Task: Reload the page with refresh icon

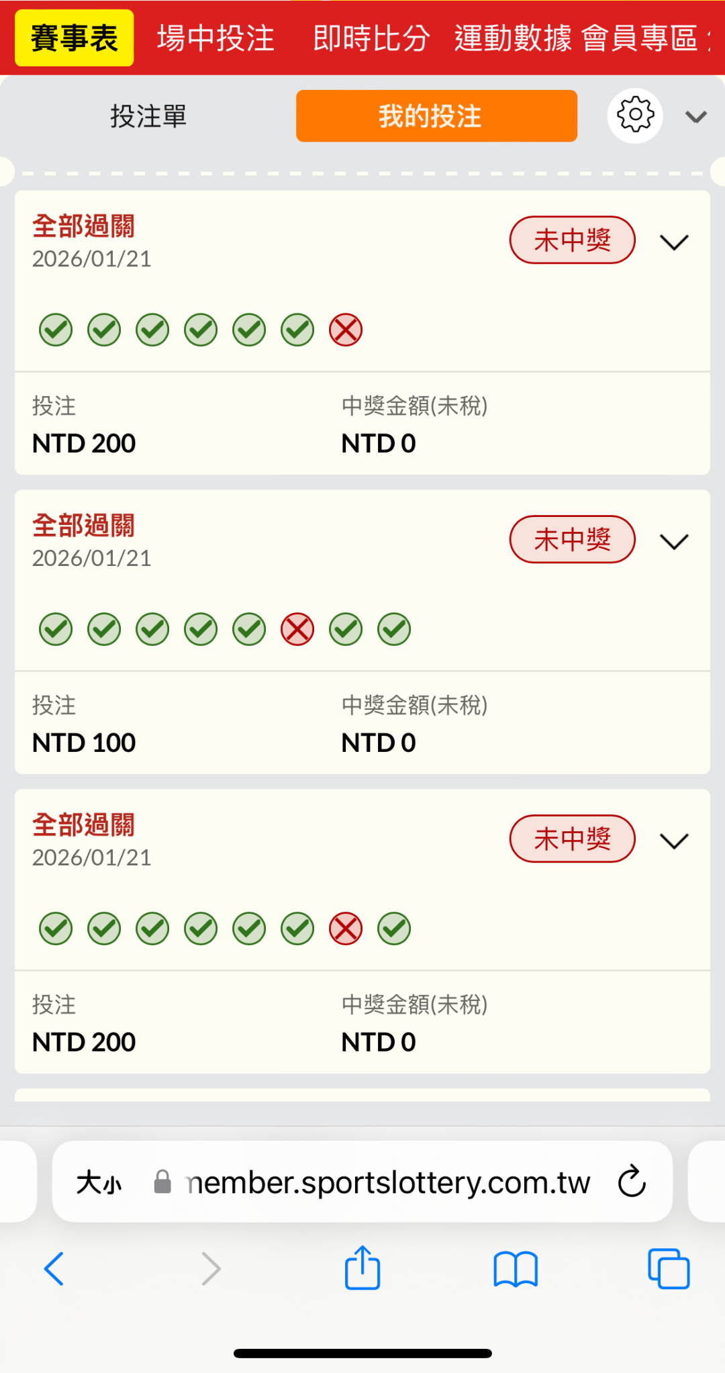Action: tap(632, 1182)
